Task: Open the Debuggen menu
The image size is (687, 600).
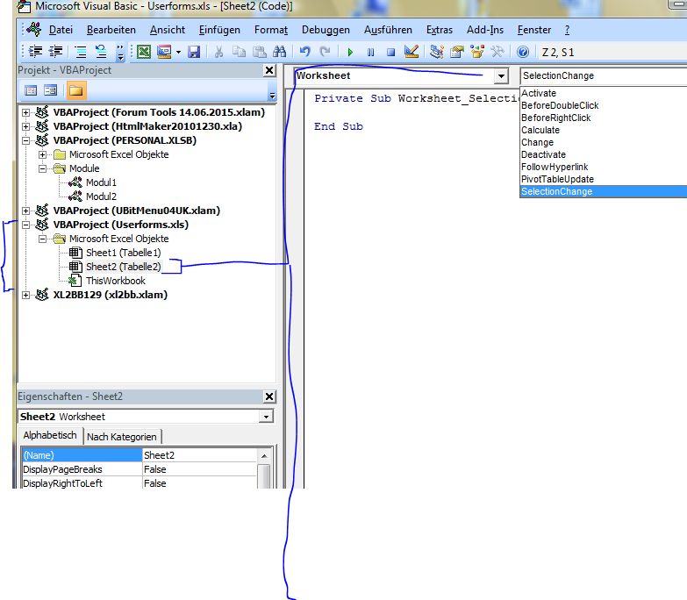Action: pyautogui.click(x=326, y=30)
